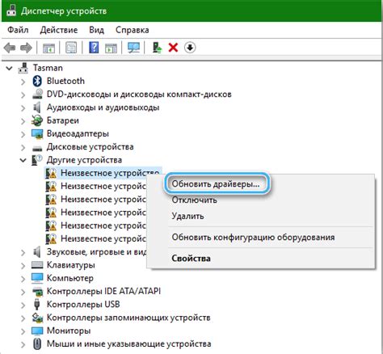Choose Обновить драйверы... from context menu
This screenshot has width=383, height=354.
pos(216,183)
